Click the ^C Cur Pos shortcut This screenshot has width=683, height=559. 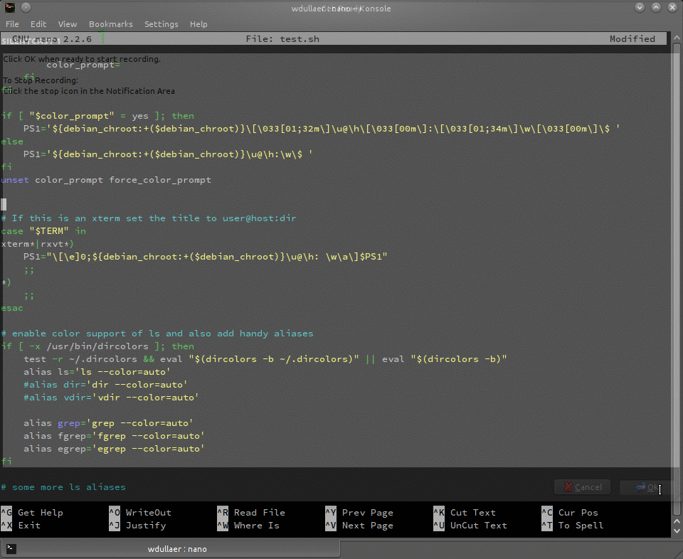570,512
